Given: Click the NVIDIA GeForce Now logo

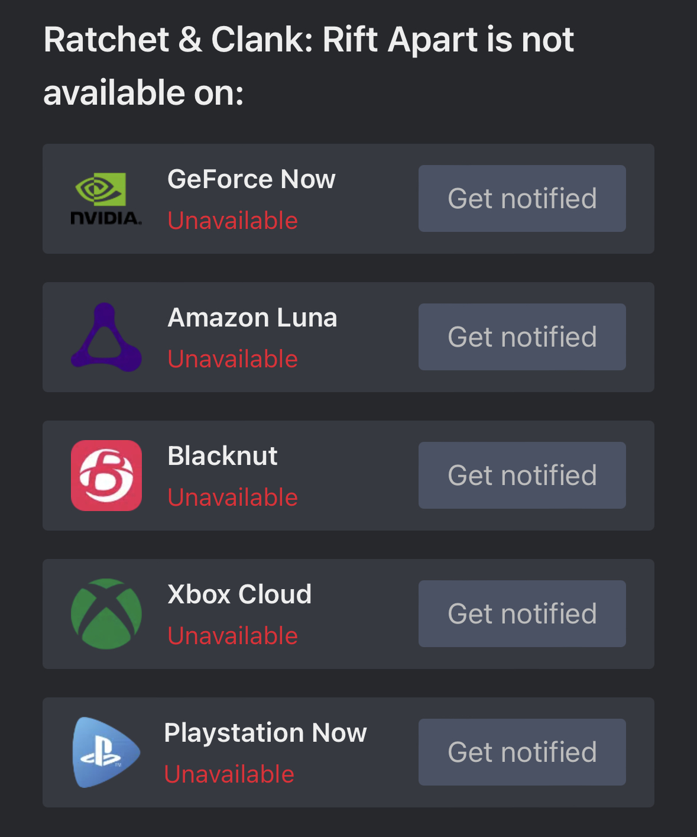Looking at the screenshot, I should tap(106, 199).
